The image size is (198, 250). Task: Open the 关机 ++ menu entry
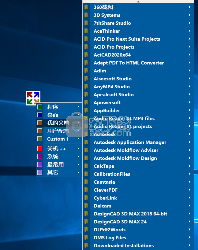(x=59, y=149)
